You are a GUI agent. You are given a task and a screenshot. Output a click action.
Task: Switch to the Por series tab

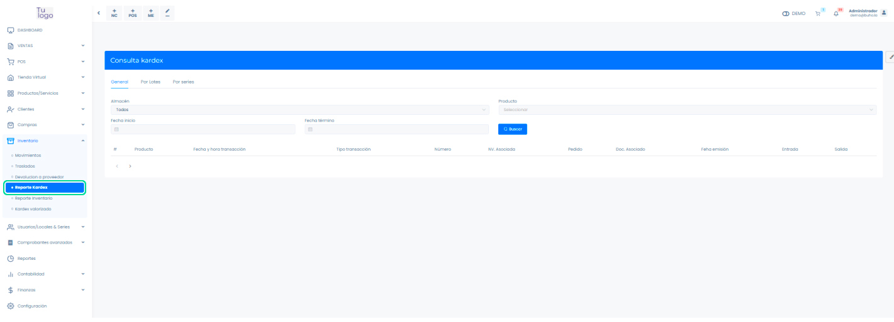(183, 82)
